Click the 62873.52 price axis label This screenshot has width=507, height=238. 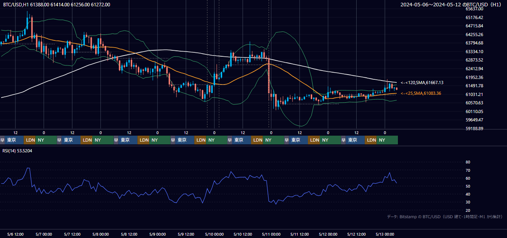[x=474, y=60]
